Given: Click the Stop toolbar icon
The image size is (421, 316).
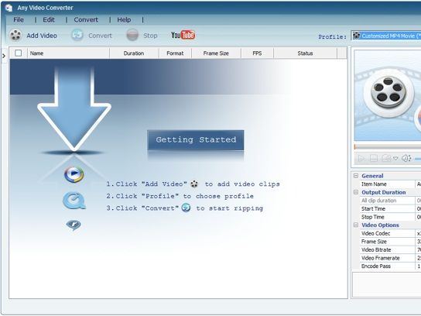Looking at the screenshot, I should coord(132,35).
